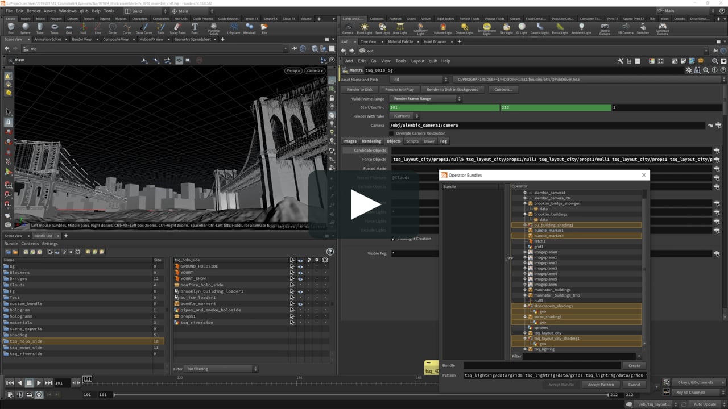This screenshot has width=728, height=409.
Task: Select the Box shelf tool
Action: coord(11,28)
